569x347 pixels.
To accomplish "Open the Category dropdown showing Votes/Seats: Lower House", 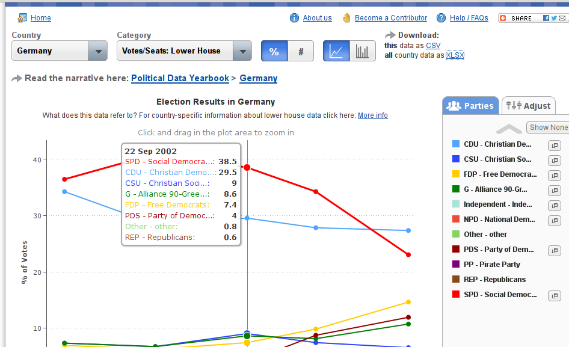I will point(184,51).
